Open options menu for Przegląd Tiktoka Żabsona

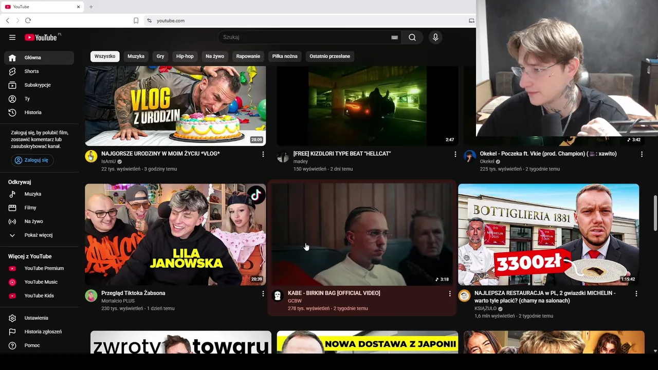[263, 293]
